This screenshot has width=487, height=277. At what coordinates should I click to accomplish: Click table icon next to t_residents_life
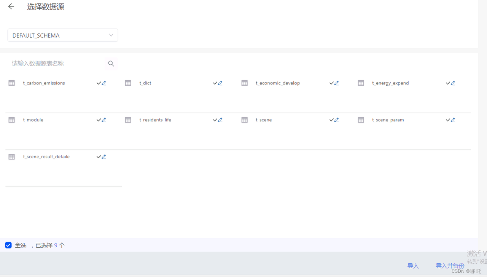tap(128, 120)
